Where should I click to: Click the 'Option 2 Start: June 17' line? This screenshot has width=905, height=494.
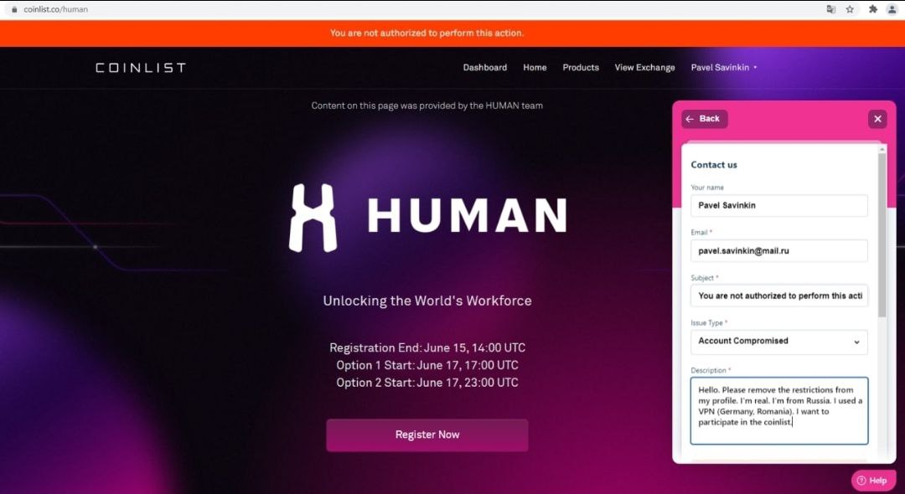point(427,382)
